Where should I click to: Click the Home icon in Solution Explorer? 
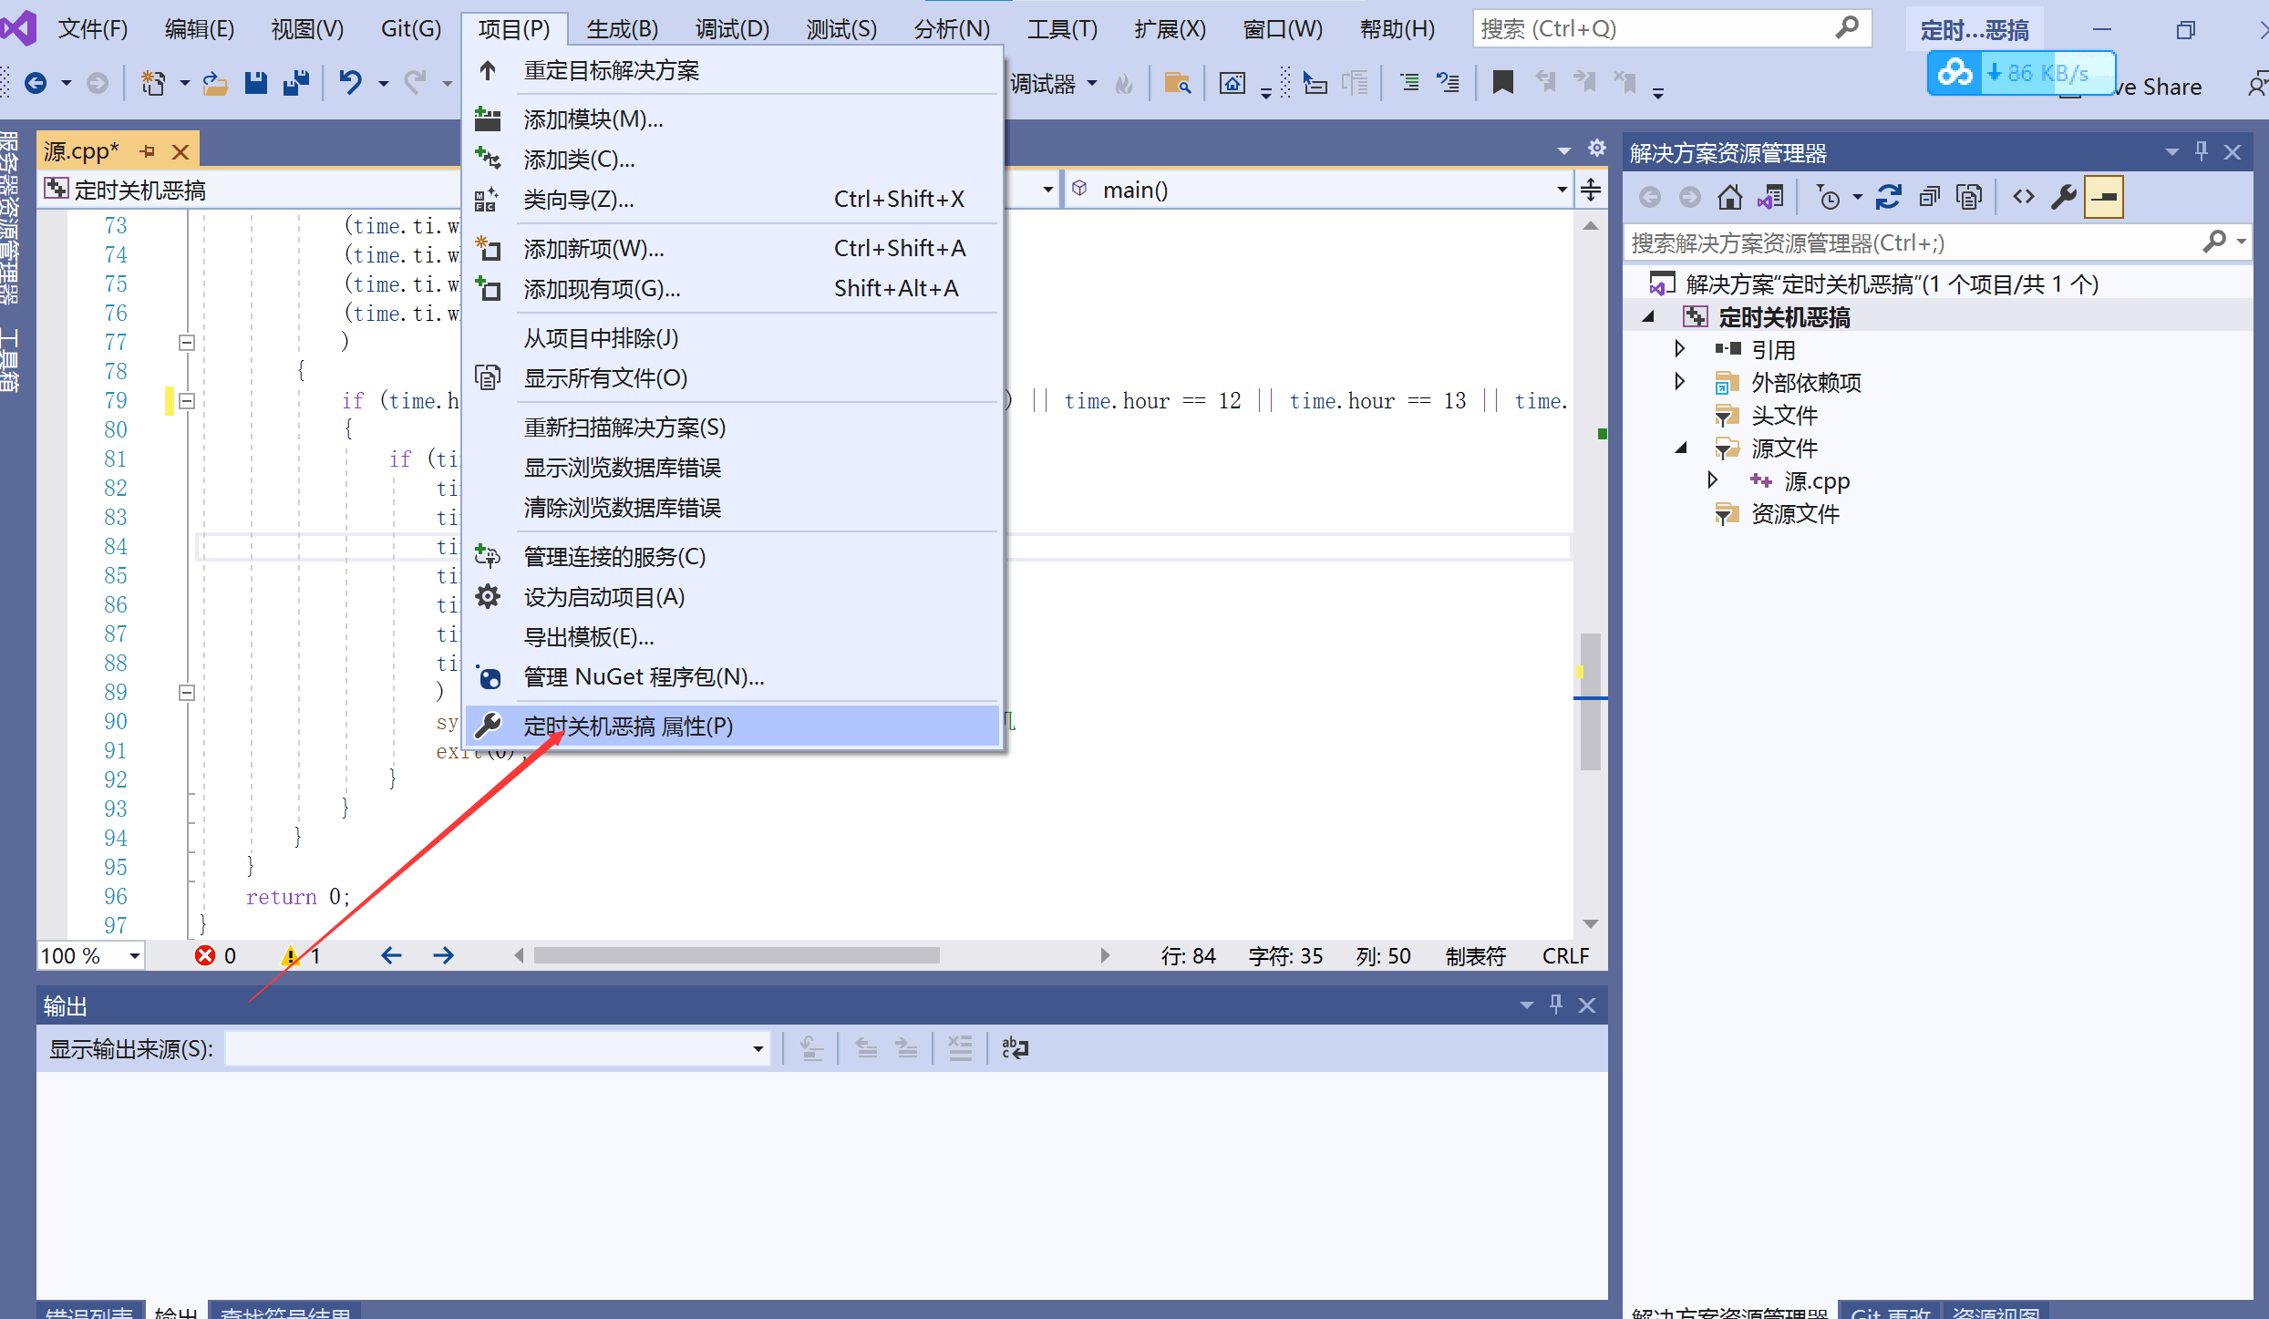click(x=1729, y=197)
